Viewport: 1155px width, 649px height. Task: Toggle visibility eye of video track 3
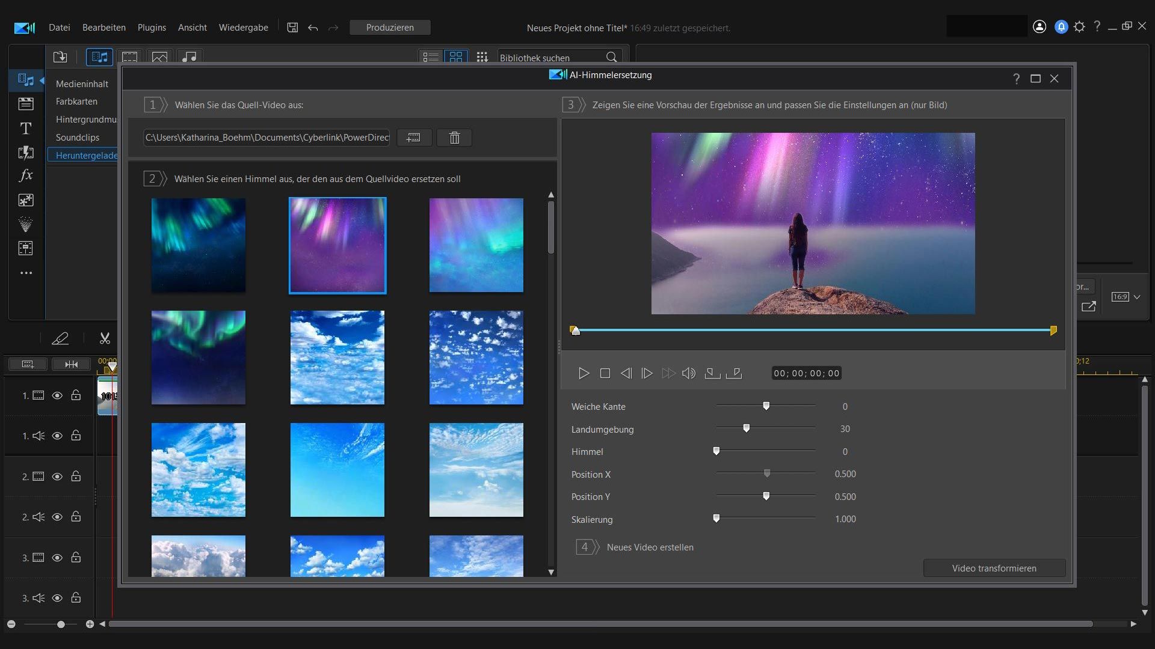click(57, 558)
